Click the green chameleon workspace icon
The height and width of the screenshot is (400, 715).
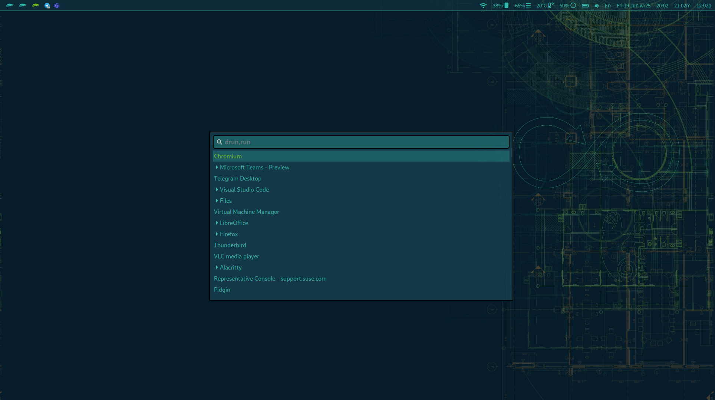click(x=36, y=6)
